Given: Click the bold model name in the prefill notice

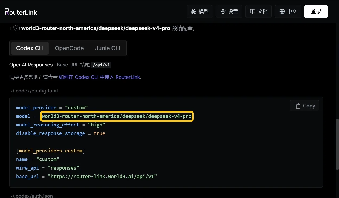Looking at the screenshot, I should (96, 28).
